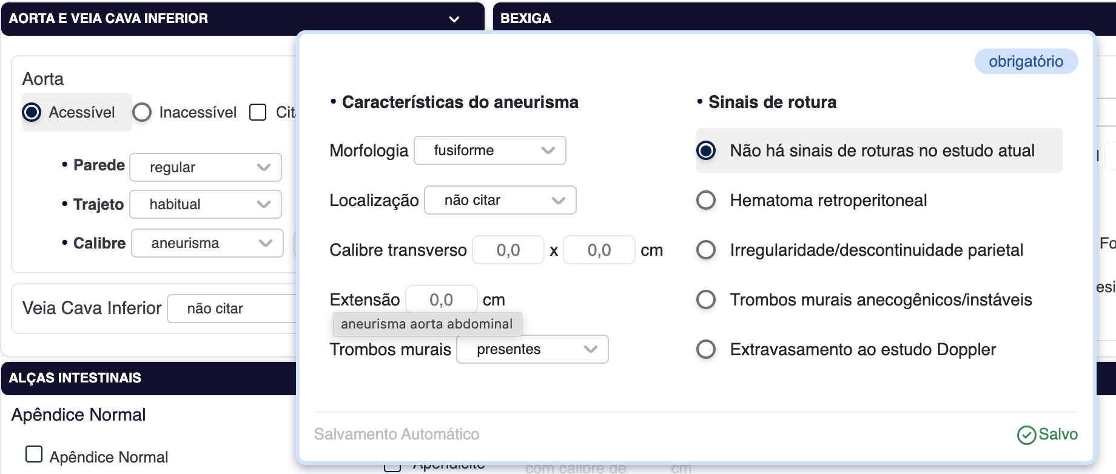
Task: Select the Inacessível radio option
Action: pos(142,112)
